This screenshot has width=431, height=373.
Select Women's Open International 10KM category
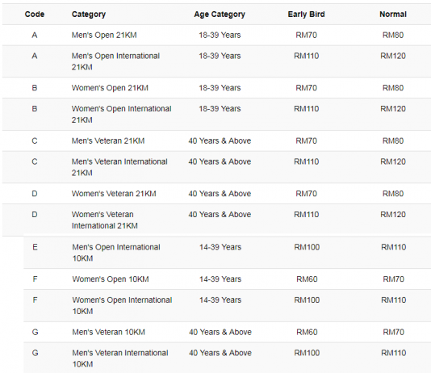[122, 305]
